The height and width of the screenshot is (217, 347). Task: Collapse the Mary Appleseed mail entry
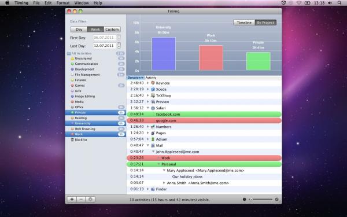pyautogui.click(x=164, y=170)
